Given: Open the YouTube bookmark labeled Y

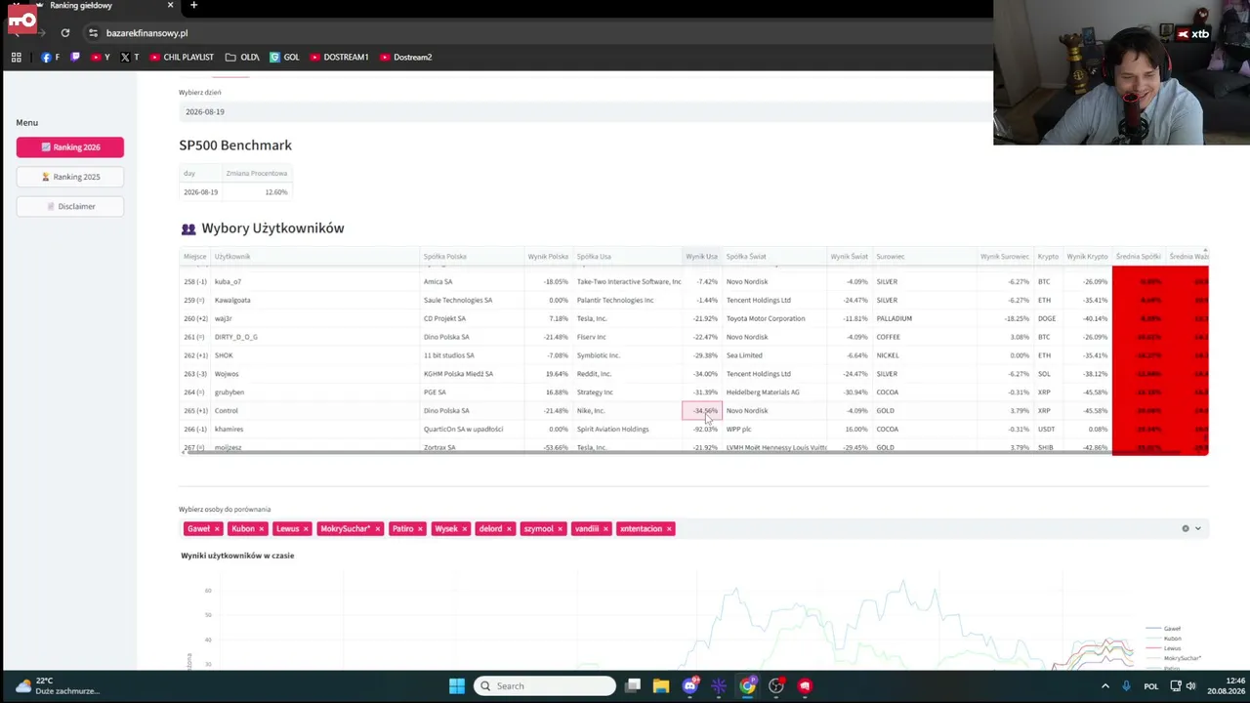Looking at the screenshot, I should [x=100, y=58].
